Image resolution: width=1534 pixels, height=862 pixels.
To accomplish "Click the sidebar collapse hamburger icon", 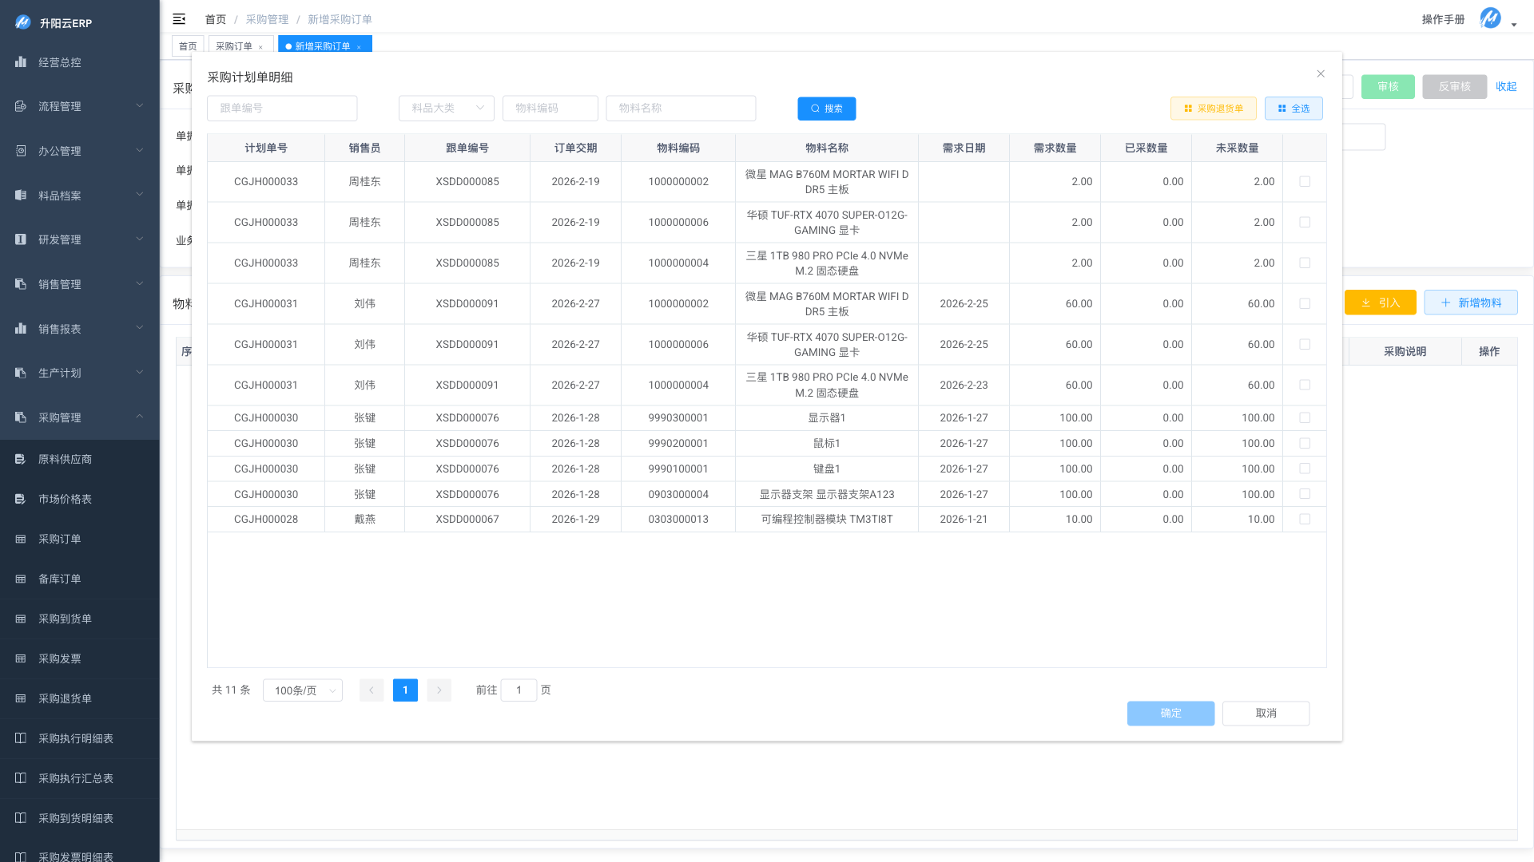I will 179,19.
